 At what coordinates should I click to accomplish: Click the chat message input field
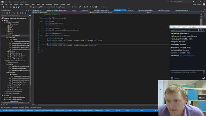(186, 72)
